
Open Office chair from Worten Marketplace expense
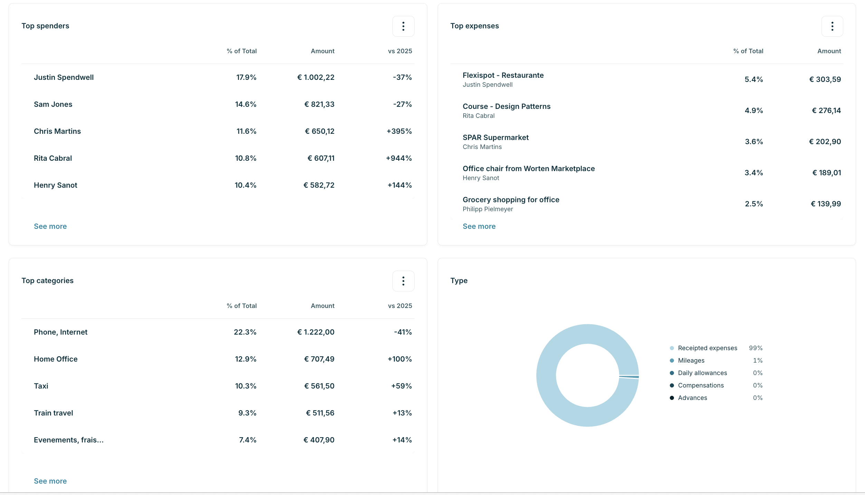tap(647, 173)
